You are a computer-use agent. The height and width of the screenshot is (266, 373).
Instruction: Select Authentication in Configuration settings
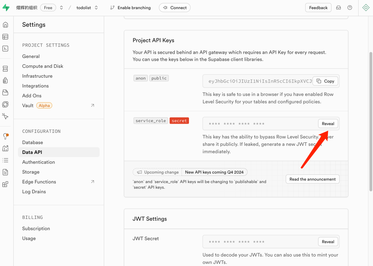click(x=38, y=162)
